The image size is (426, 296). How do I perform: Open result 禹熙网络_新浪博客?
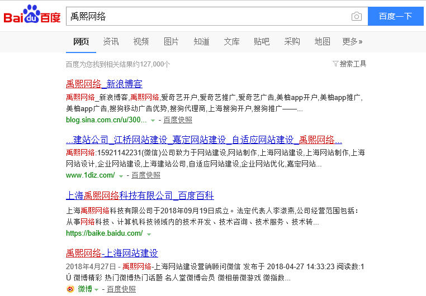click(x=104, y=84)
